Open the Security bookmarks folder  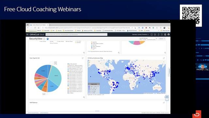(x=59, y=30)
